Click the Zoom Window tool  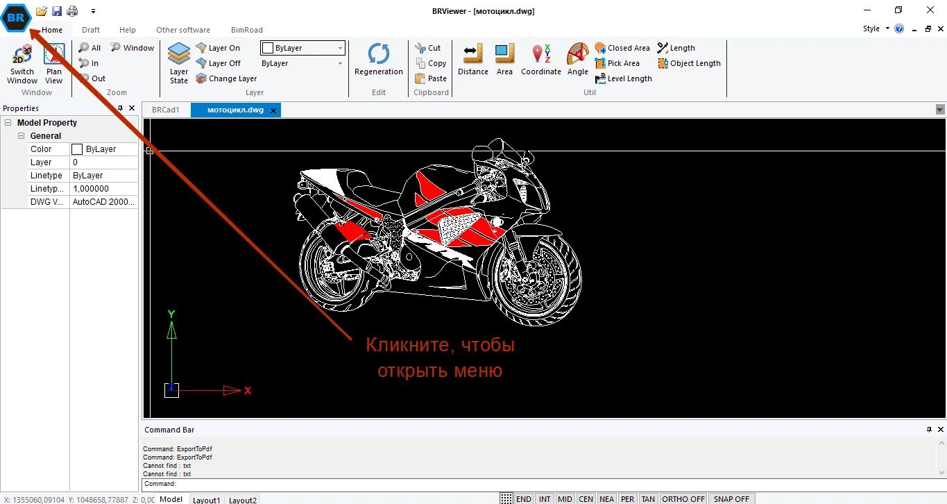[x=133, y=48]
